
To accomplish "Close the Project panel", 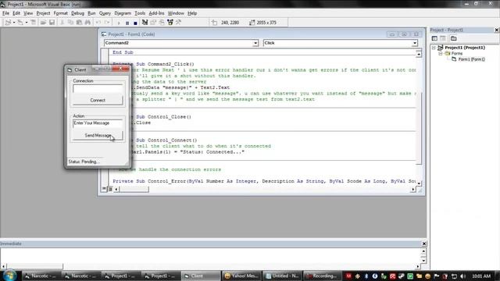I will [x=497, y=30].
